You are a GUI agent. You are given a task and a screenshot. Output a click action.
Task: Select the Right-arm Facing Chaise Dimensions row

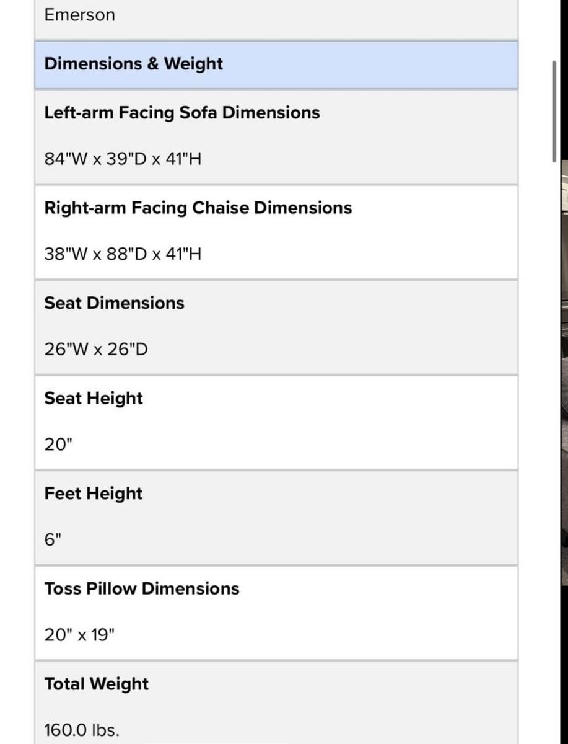[x=276, y=232]
